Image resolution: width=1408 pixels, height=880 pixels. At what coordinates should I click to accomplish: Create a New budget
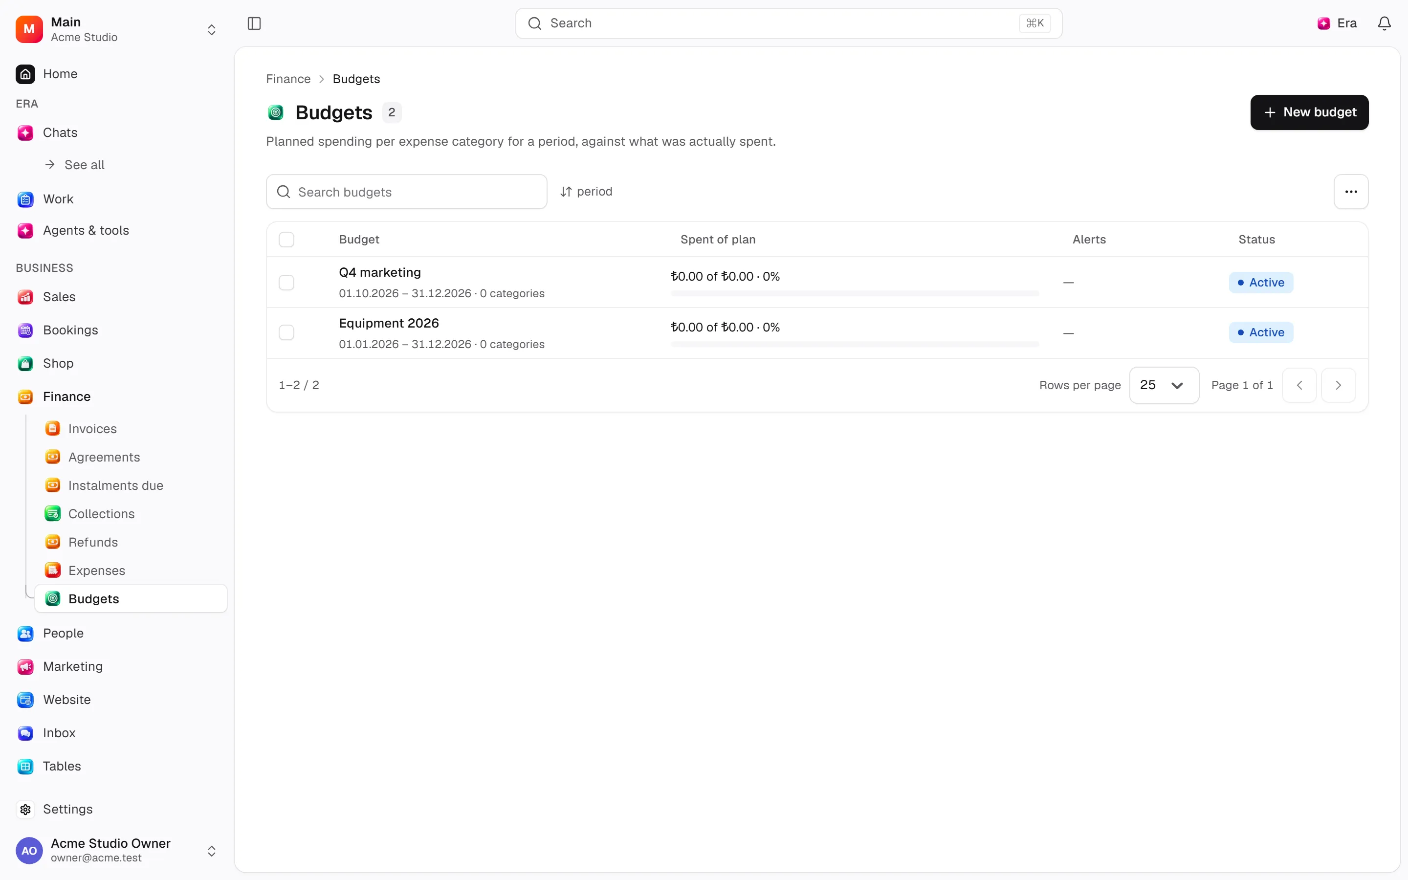[1309, 112]
